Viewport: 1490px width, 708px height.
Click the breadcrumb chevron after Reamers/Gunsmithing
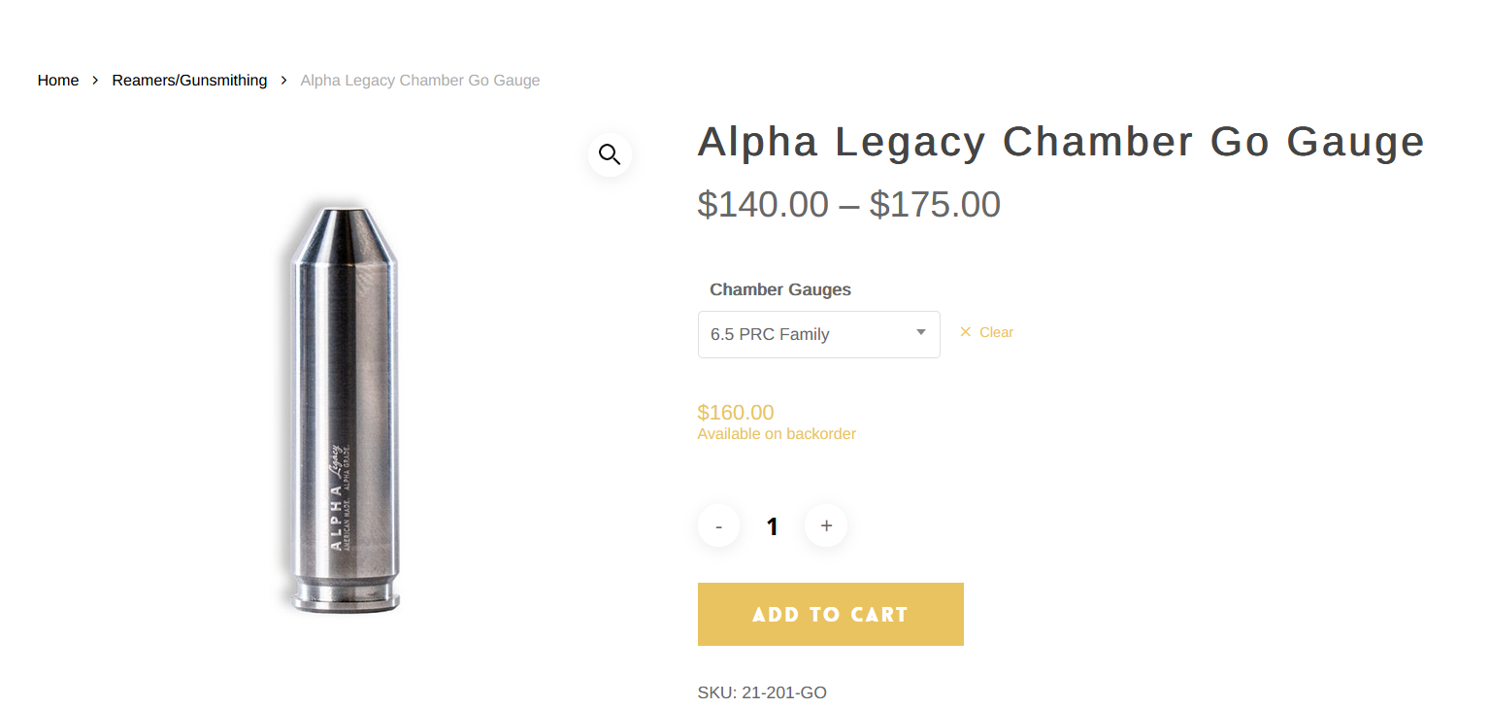[x=283, y=81]
